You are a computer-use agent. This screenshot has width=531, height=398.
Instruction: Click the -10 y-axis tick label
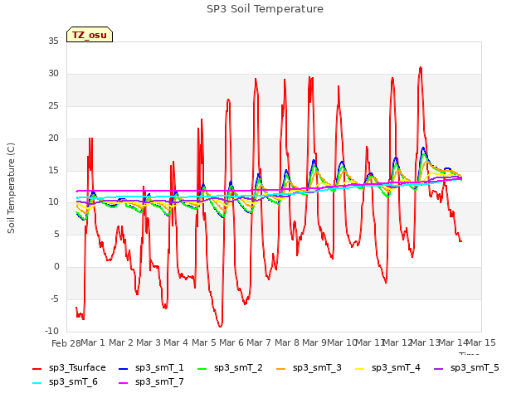(x=51, y=331)
